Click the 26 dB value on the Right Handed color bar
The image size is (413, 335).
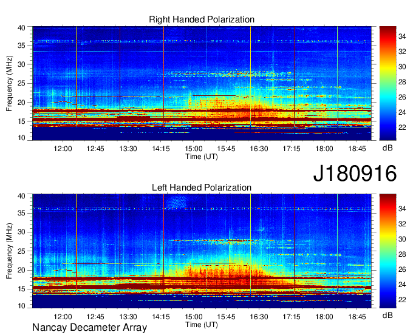402,97
